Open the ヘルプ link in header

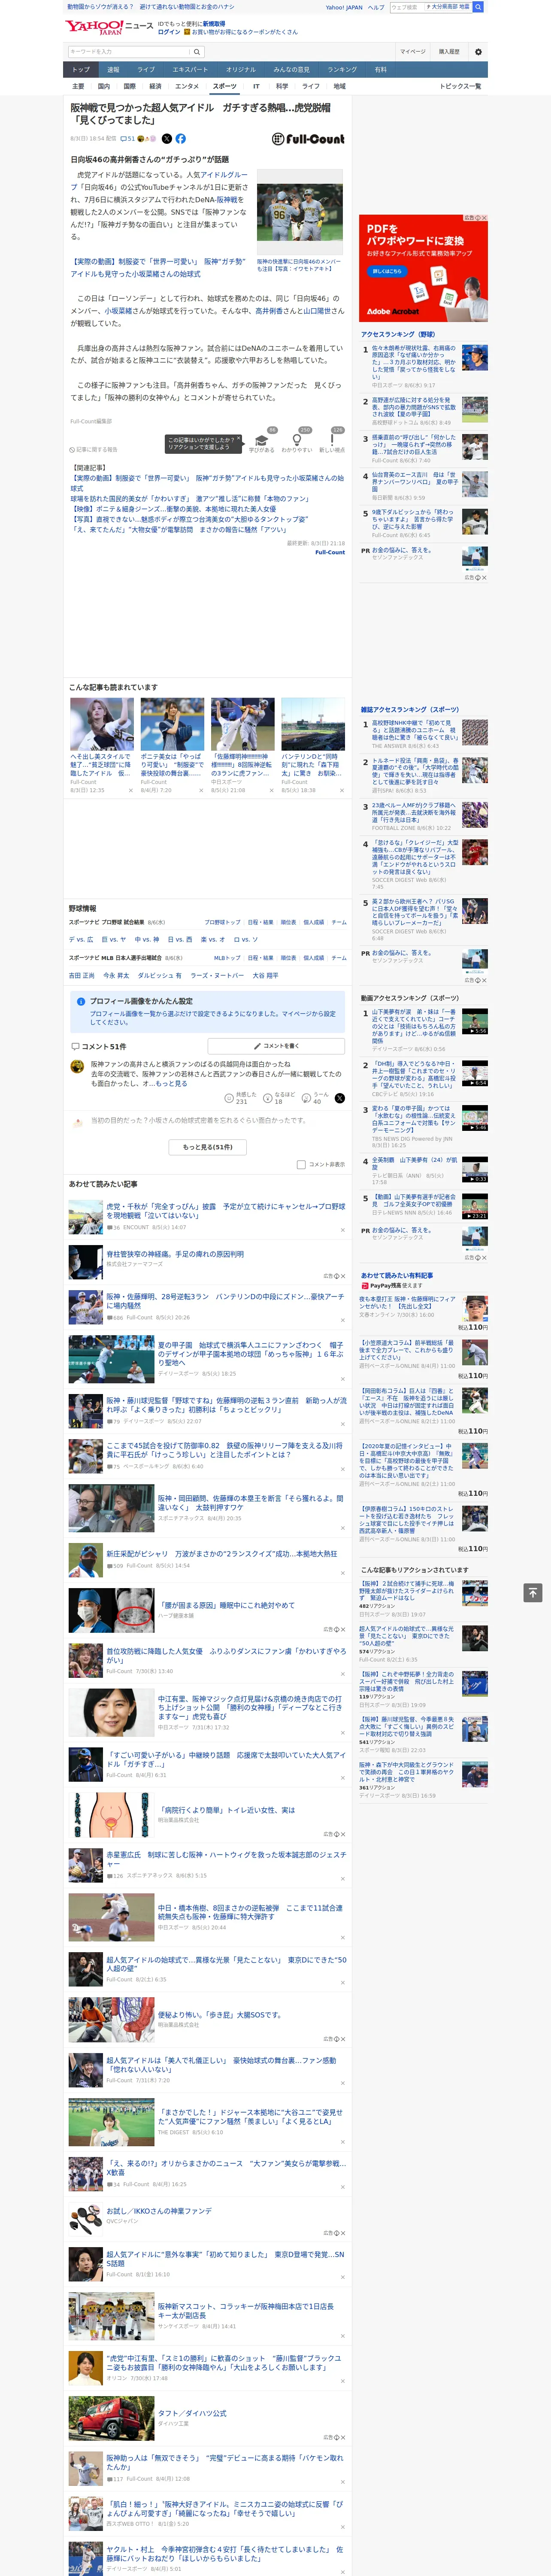click(375, 7)
